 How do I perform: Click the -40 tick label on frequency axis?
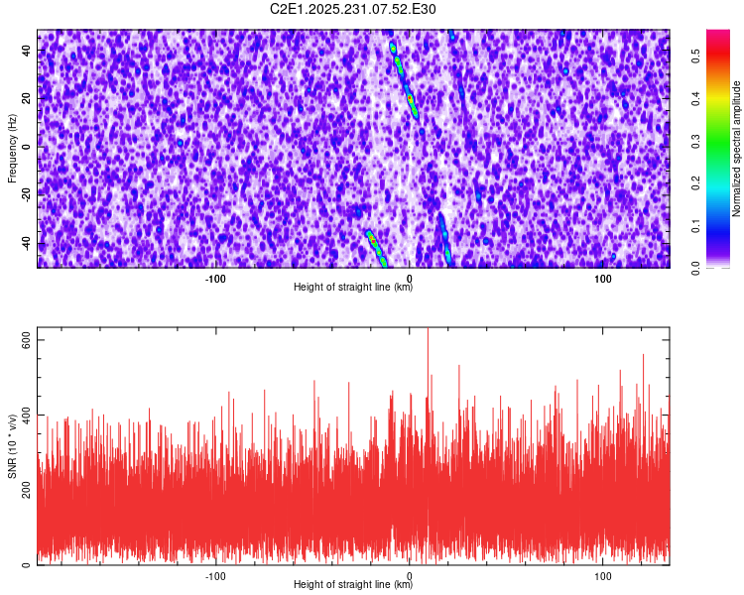pos(26,244)
